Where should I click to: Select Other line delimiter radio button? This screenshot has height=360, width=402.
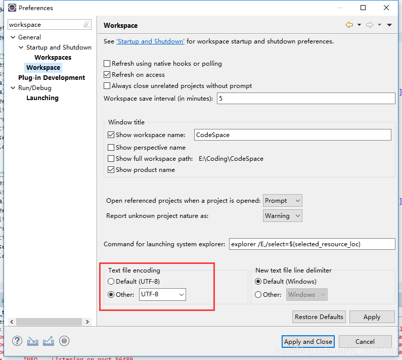[258, 295]
